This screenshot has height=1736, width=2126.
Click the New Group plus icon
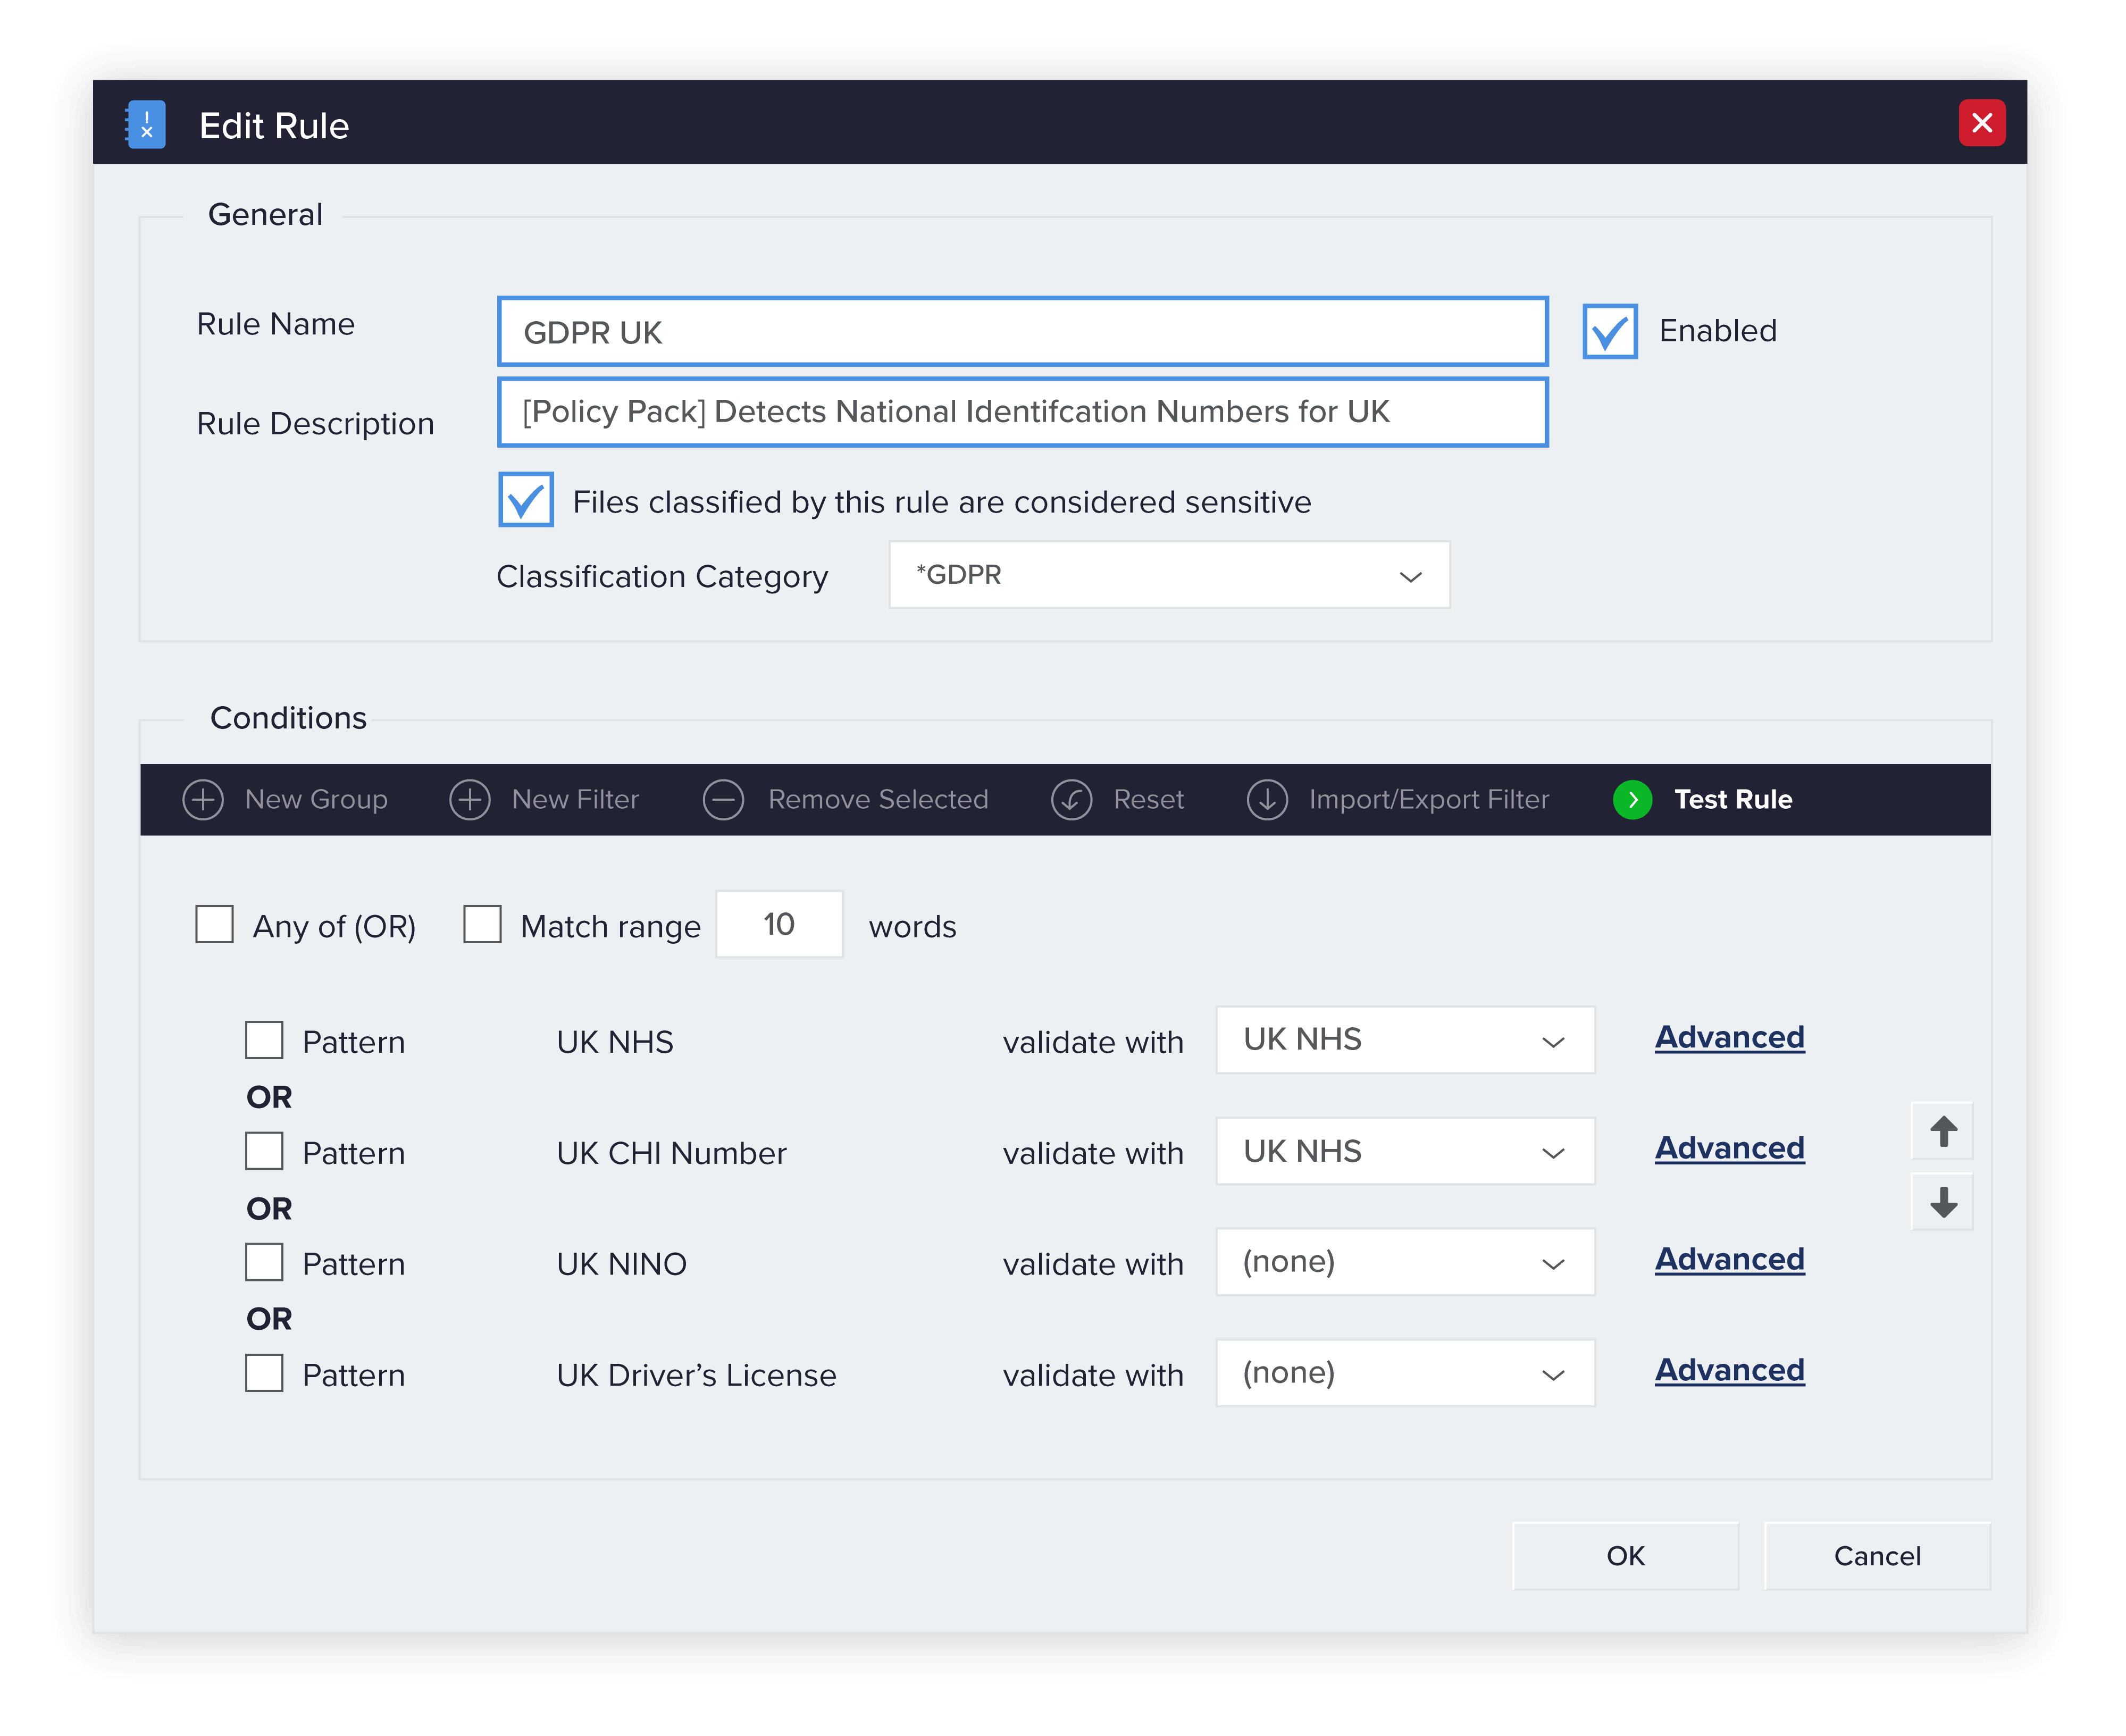point(203,800)
